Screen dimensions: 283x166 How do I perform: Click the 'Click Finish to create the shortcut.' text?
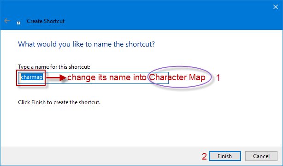pyautogui.click(x=59, y=102)
